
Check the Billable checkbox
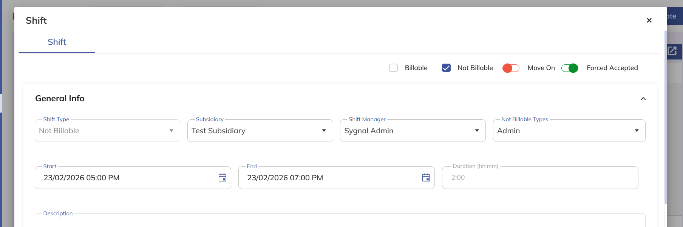393,68
